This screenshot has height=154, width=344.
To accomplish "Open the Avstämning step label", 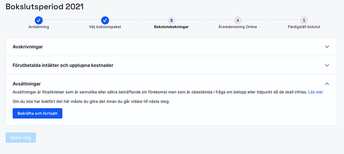I will click(x=39, y=27).
